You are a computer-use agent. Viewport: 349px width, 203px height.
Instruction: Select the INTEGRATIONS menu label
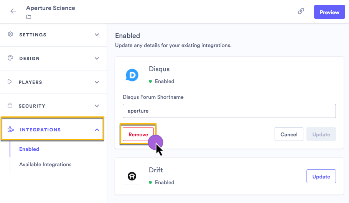tap(40, 129)
